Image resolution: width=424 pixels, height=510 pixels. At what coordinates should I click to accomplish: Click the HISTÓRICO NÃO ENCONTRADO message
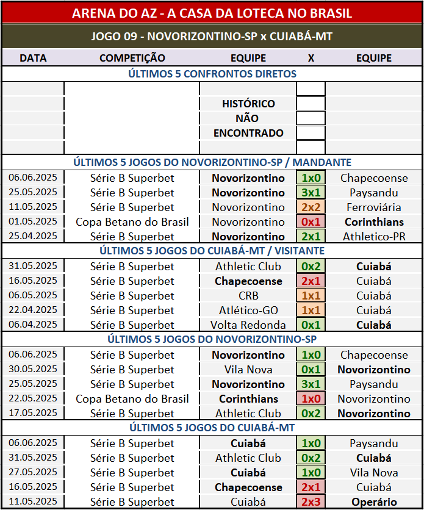pos(248,118)
